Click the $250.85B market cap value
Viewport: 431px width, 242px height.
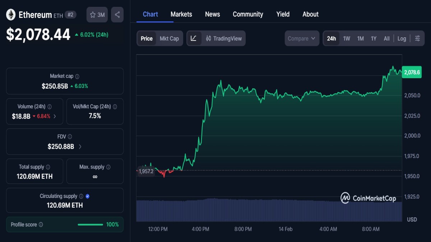tap(55, 86)
